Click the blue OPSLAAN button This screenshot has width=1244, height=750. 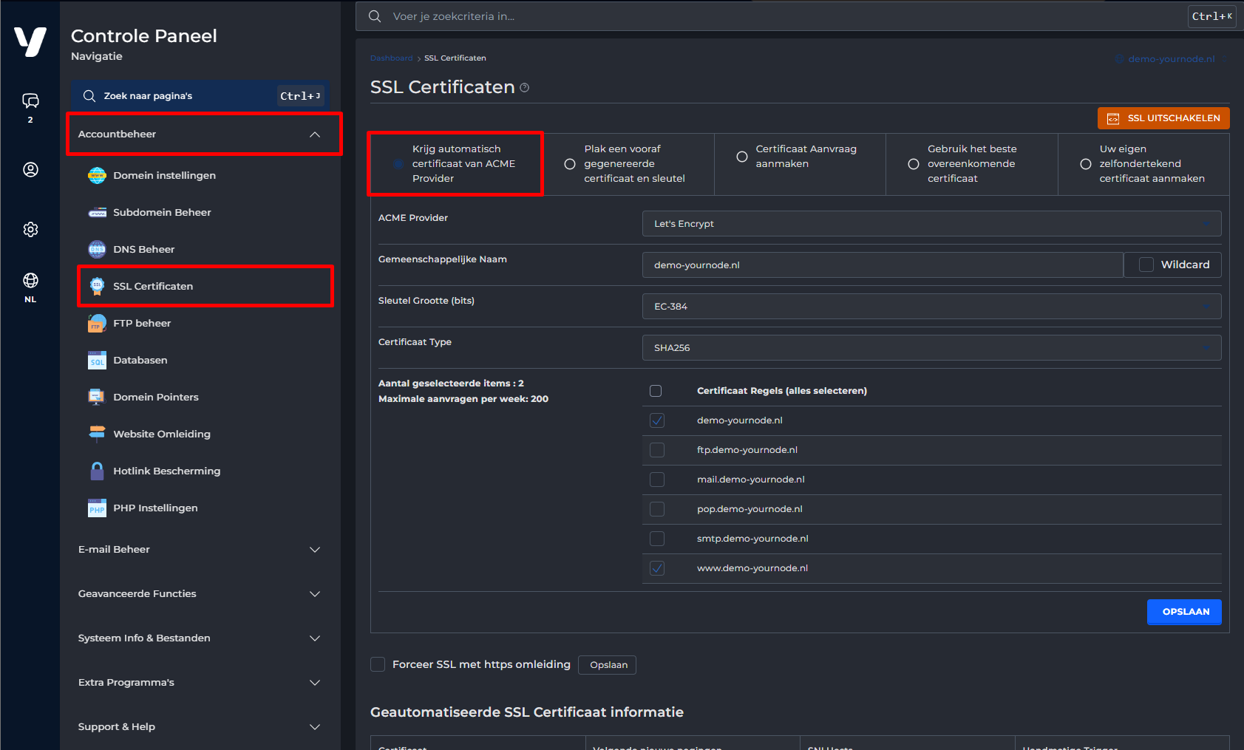[x=1184, y=612]
